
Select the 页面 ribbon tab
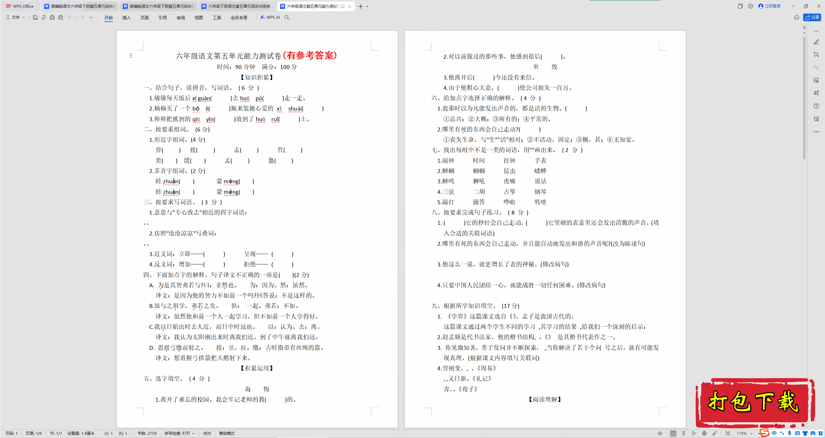(x=145, y=18)
